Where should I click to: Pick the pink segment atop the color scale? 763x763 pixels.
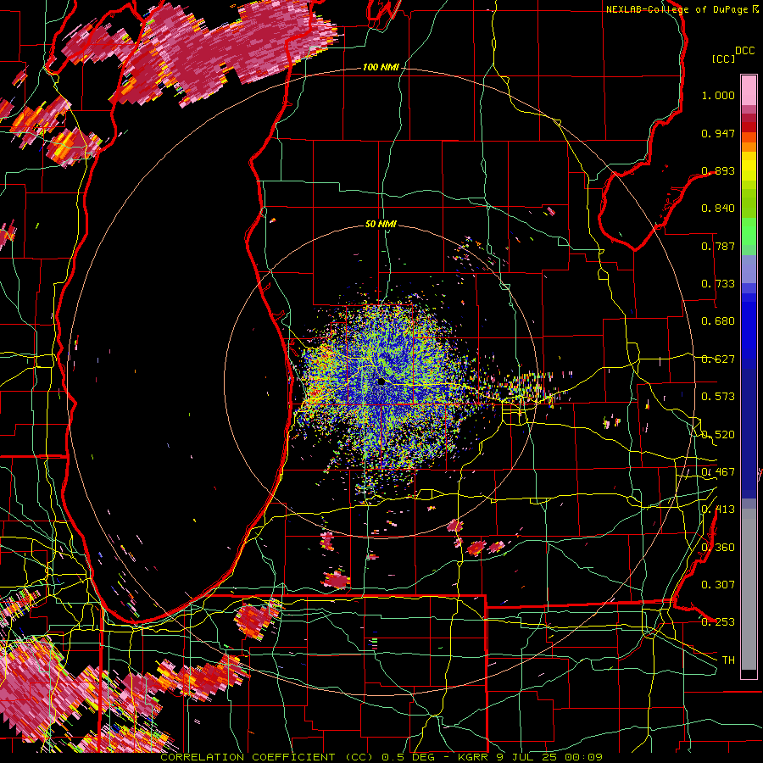point(749,91)
